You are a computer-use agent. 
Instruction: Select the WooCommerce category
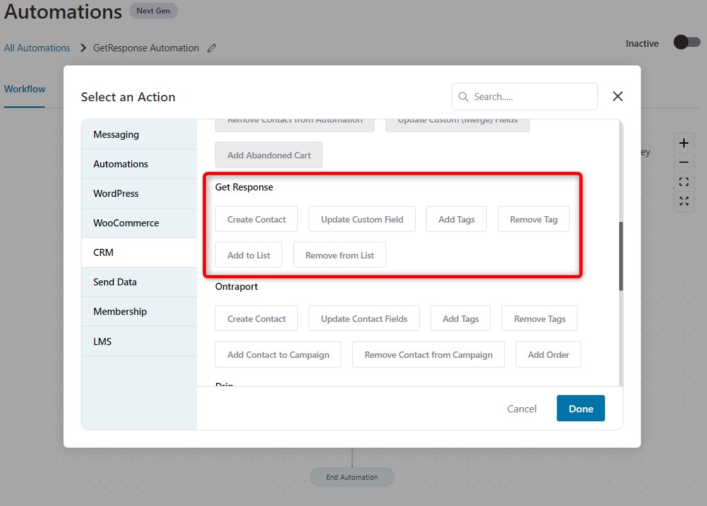point(139,223)
